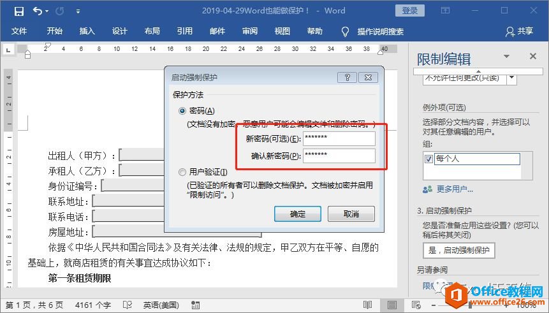549x313 pixels.
Task: Click the 确认新密码 password field
Action: (339, 156)
